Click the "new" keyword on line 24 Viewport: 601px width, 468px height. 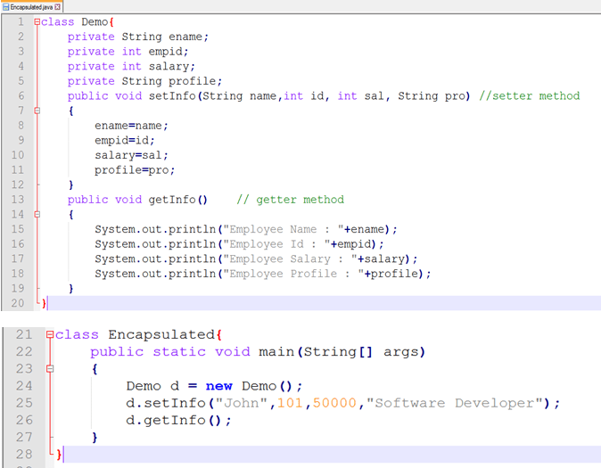[x=218, y=386]
